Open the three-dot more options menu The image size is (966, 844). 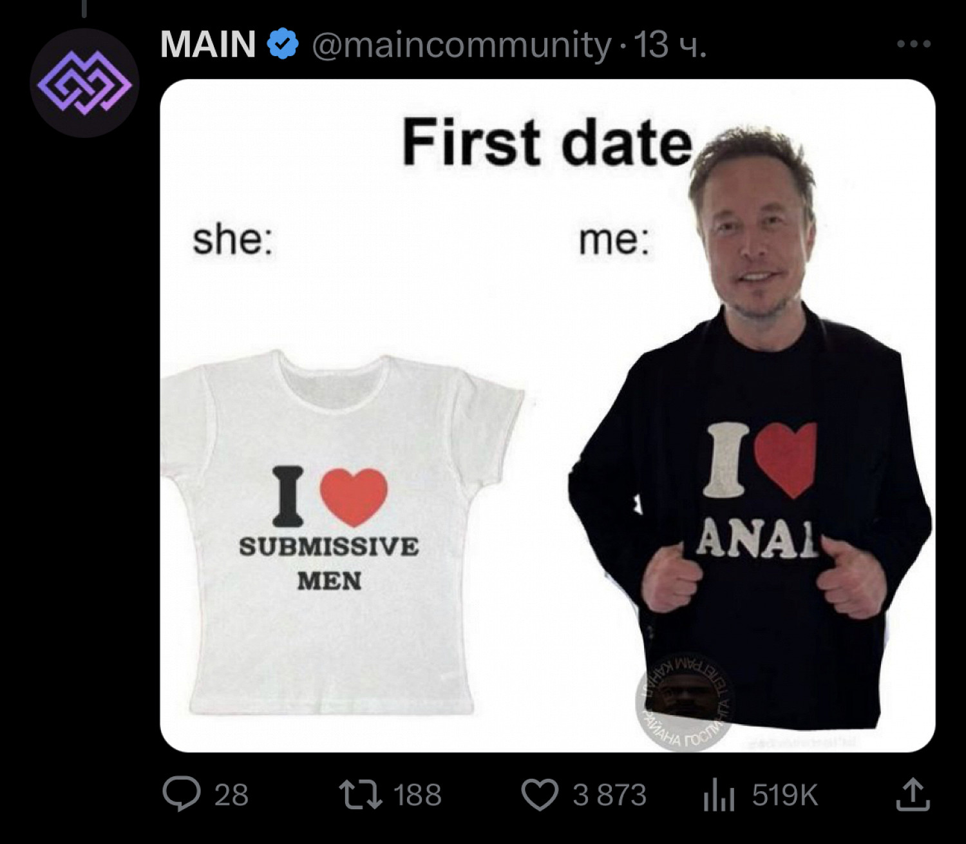point(913,44)
